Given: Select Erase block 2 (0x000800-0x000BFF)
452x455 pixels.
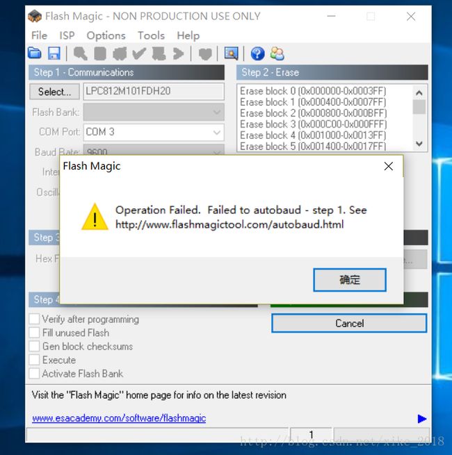Looking at the screenshot, I should pyautogui.click(x=313, y=113).
